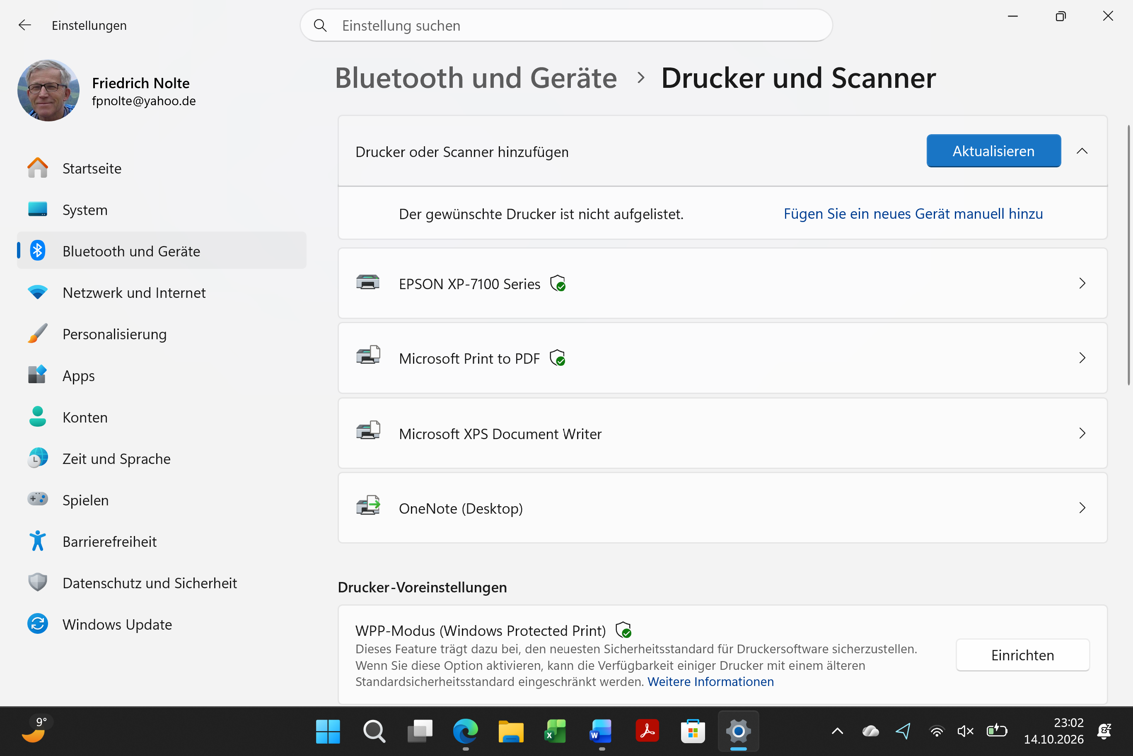
Task: Click the vertical scrollbar of the settings page
Action: [x=1129, y=255]
